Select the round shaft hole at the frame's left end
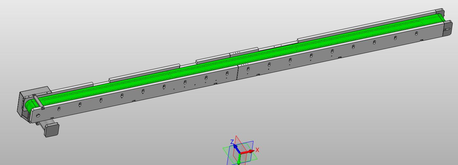The height and width of the screenshot is (165, 458). [x=38, y=116]
